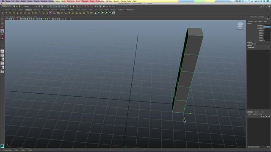Toggle Tool Settings display icon at top right
The image size is (271, 152).
pos(266,6)
